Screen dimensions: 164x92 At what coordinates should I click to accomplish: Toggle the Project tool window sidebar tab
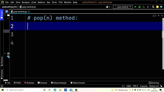2,15
